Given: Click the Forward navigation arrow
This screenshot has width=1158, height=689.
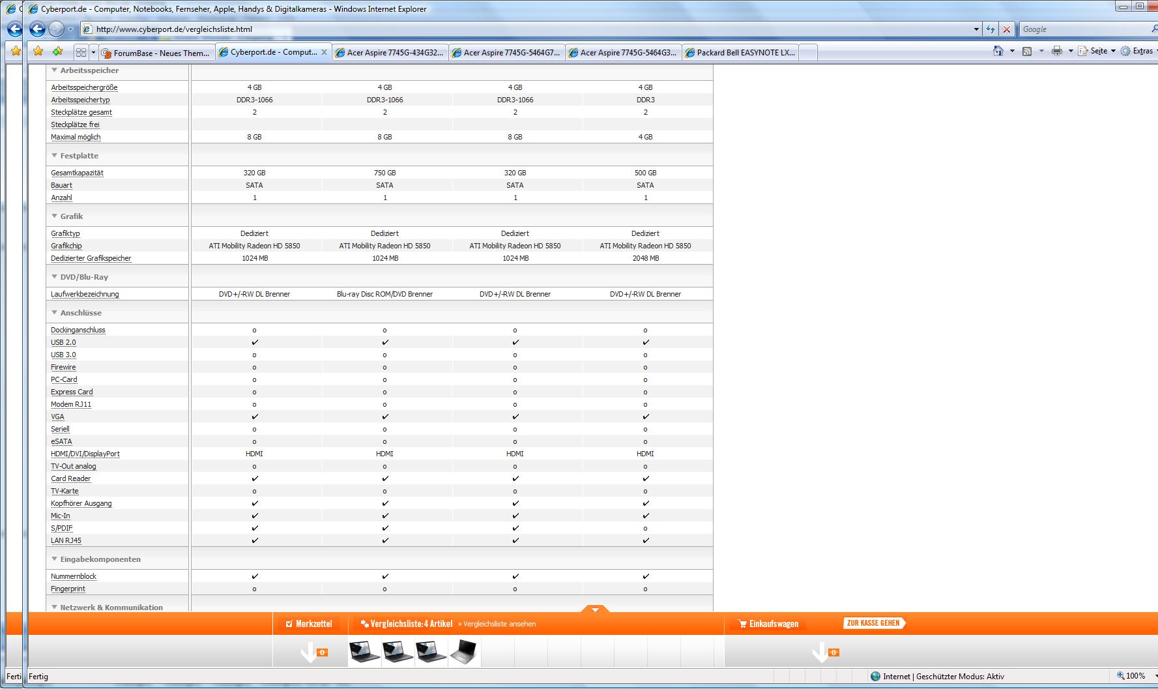Looking at the screenshot, I should [x=57, y=29].
